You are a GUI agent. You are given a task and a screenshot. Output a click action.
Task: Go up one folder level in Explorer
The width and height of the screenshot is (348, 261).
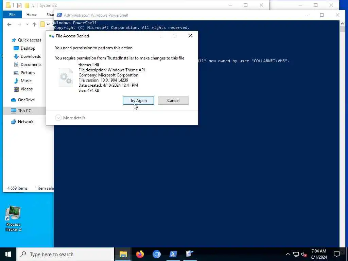coord(34,24)
